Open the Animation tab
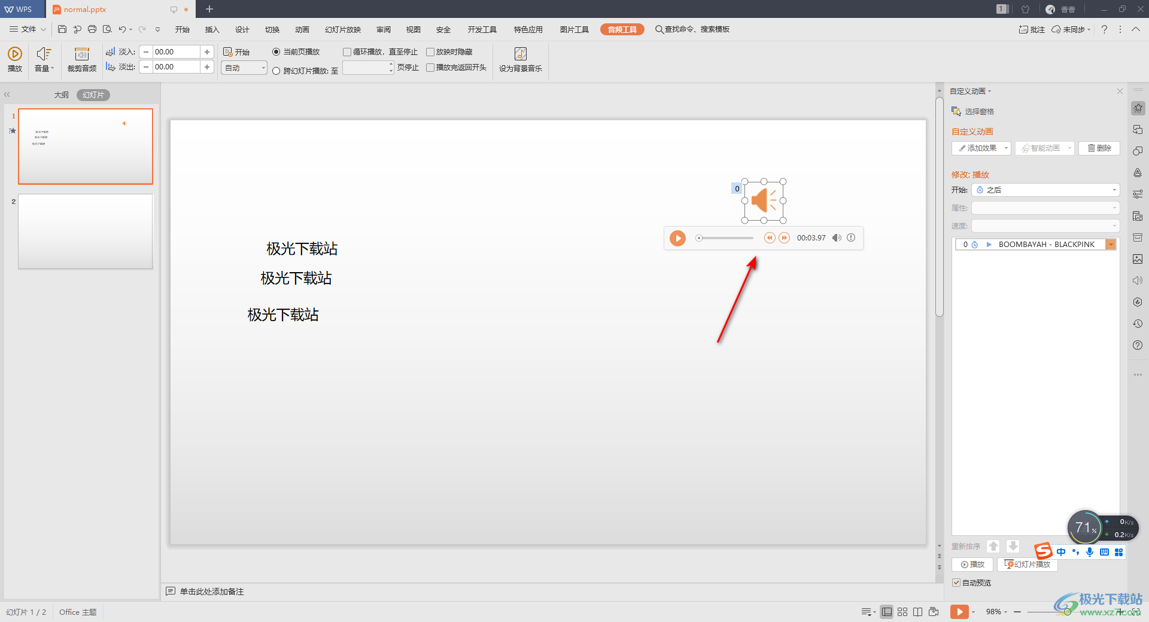 coord(302,29)
